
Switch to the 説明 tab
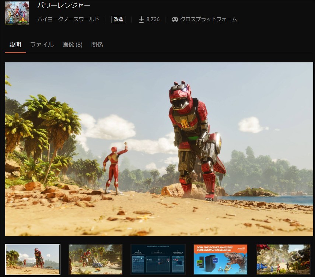click(x=15, y=45)
